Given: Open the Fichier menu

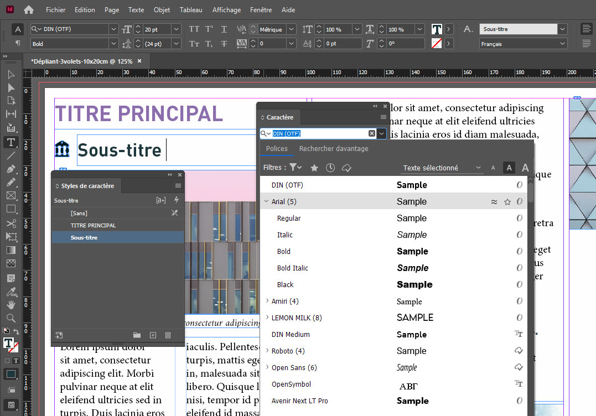Looking at the screenshot, I should pyautogui.click(x=55, y=10).
